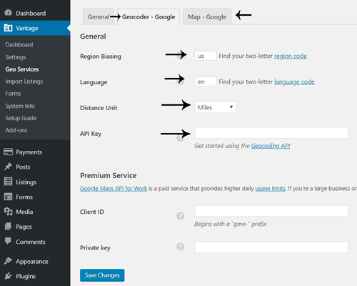Click the Save Changes button

point(102,275)
